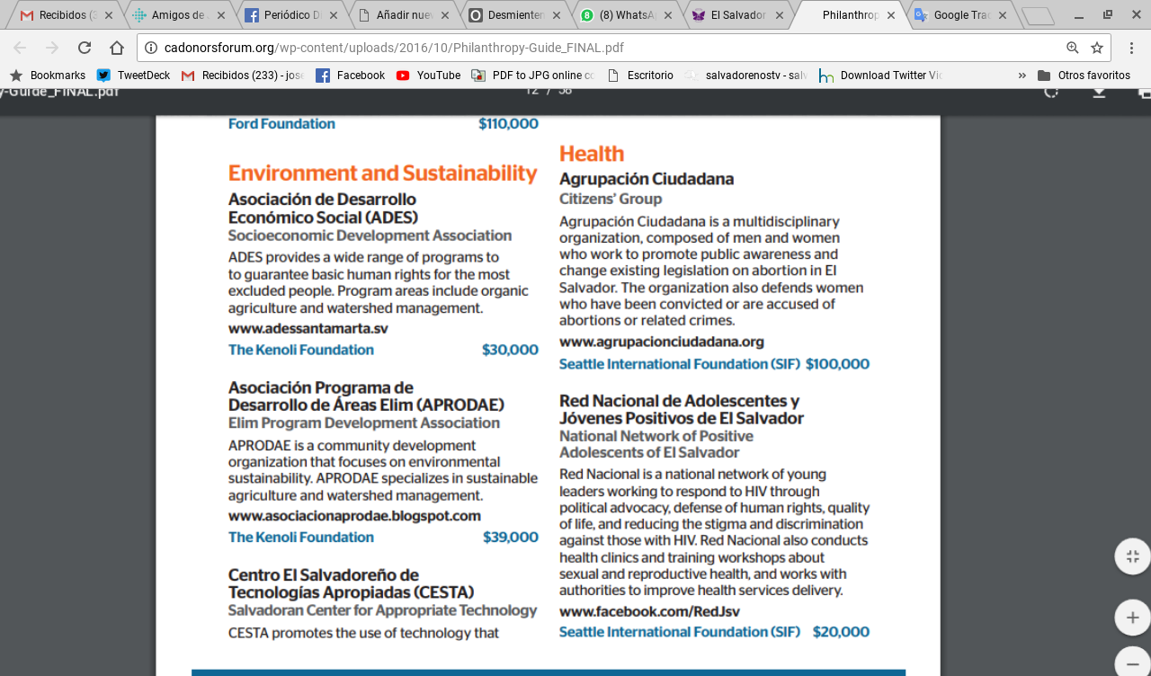Open the PDF to JPG online bookmark

[x=533, y=76]
